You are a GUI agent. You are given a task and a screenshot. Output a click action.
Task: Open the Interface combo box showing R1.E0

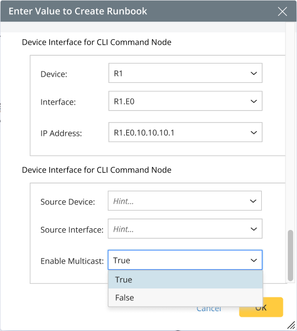[185, 101]
